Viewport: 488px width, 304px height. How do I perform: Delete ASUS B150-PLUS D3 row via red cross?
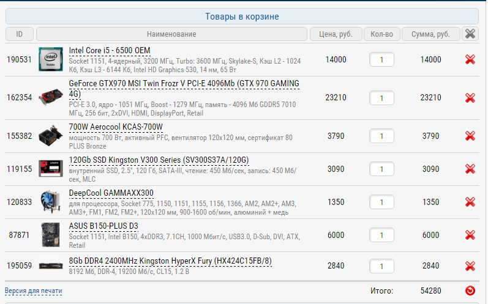(470, 235)
